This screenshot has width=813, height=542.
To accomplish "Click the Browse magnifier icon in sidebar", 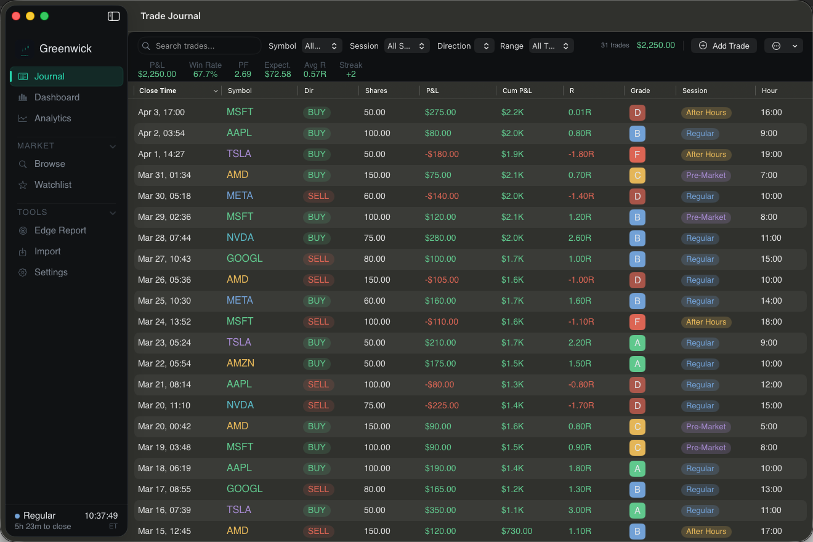I will (x=23, y=164).
